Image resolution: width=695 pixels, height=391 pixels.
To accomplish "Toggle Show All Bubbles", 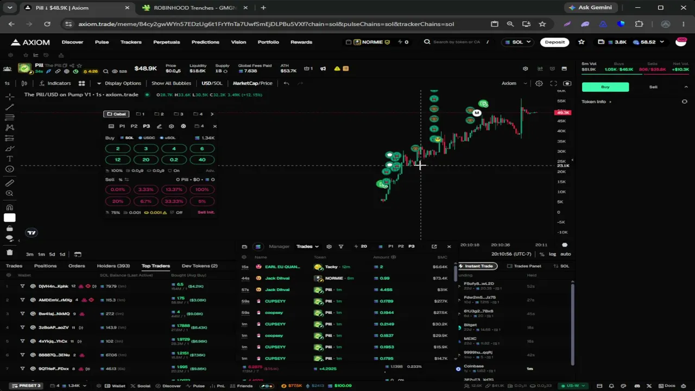I will (x=171, y=83).
